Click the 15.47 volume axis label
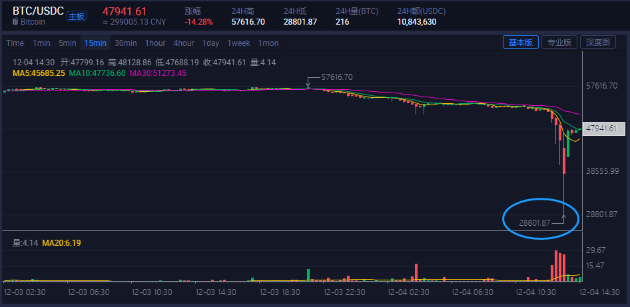630x307 pixels. [595, 265]
